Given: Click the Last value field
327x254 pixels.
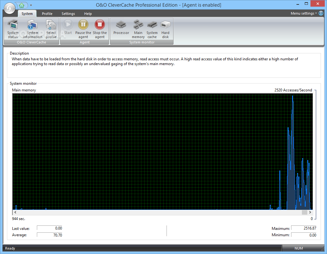Looking at the screenshot, I should pos(50,228).
